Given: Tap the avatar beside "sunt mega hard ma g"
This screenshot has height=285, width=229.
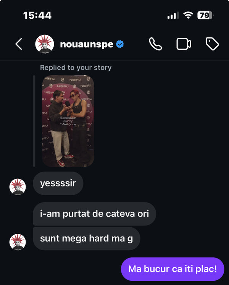Looking at the screenshot, I should coord(18,242).
